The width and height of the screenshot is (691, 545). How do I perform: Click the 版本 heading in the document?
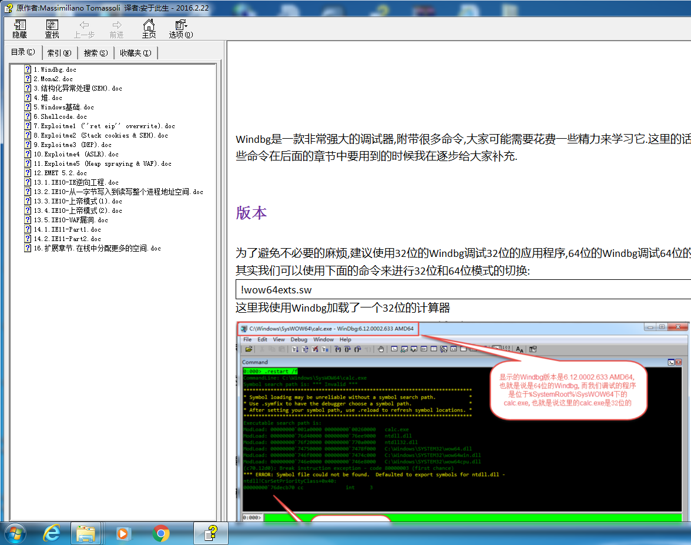(251, 213)
